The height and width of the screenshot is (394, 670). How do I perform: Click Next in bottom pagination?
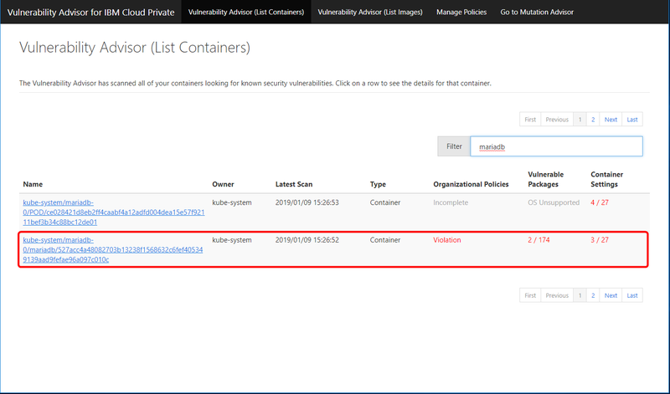[x=611, y=295]
